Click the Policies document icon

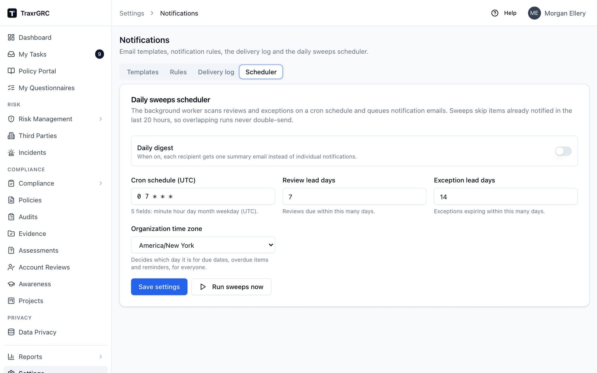click(x=11, y=200)
